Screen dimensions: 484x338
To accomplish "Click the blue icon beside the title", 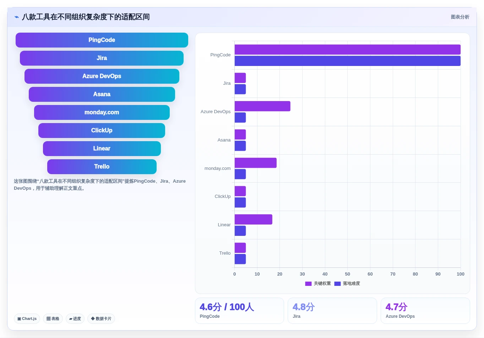I will tap(17, 17).
